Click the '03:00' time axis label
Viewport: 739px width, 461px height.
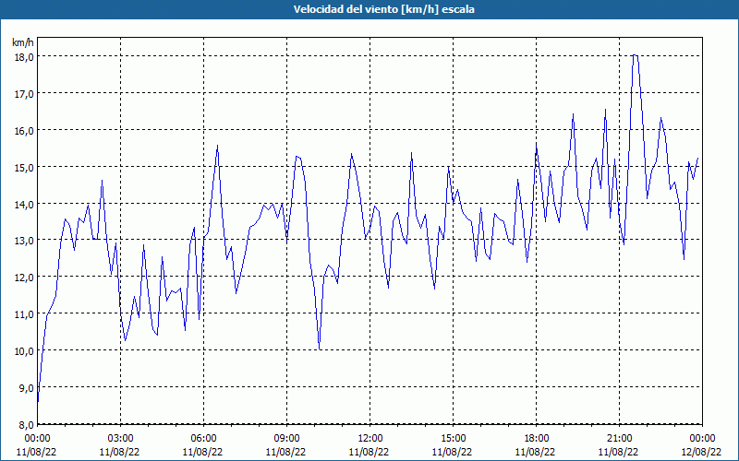pos(121,439)
